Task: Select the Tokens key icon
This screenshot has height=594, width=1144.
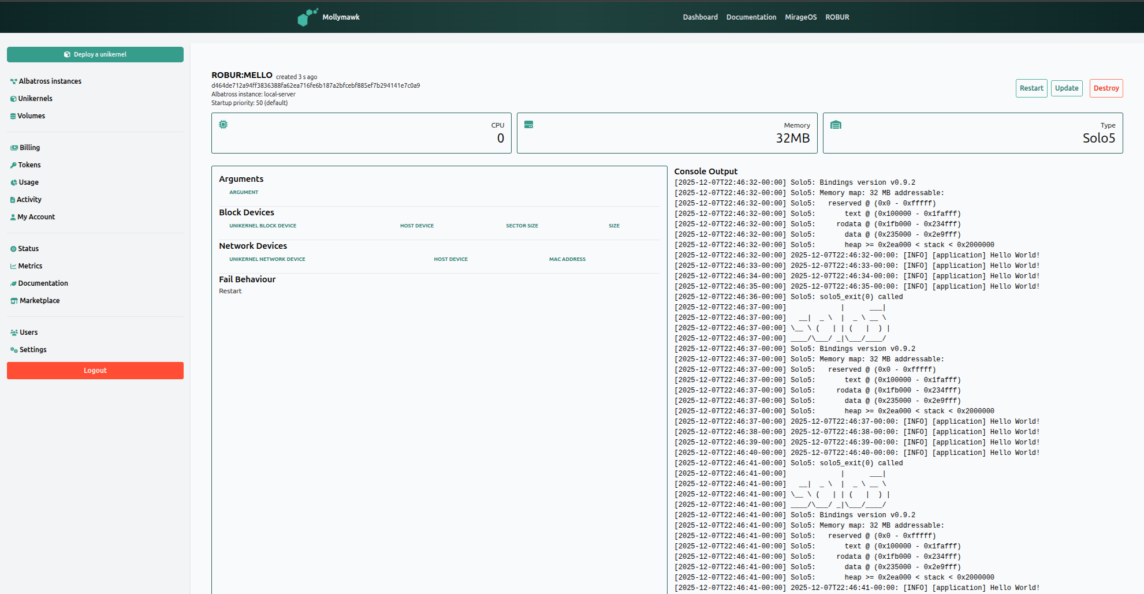Action: point(13,165)
